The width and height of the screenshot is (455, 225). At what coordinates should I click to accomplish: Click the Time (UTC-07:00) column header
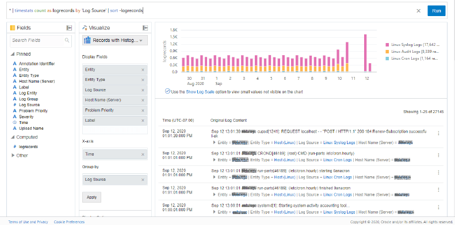[178, 121]
